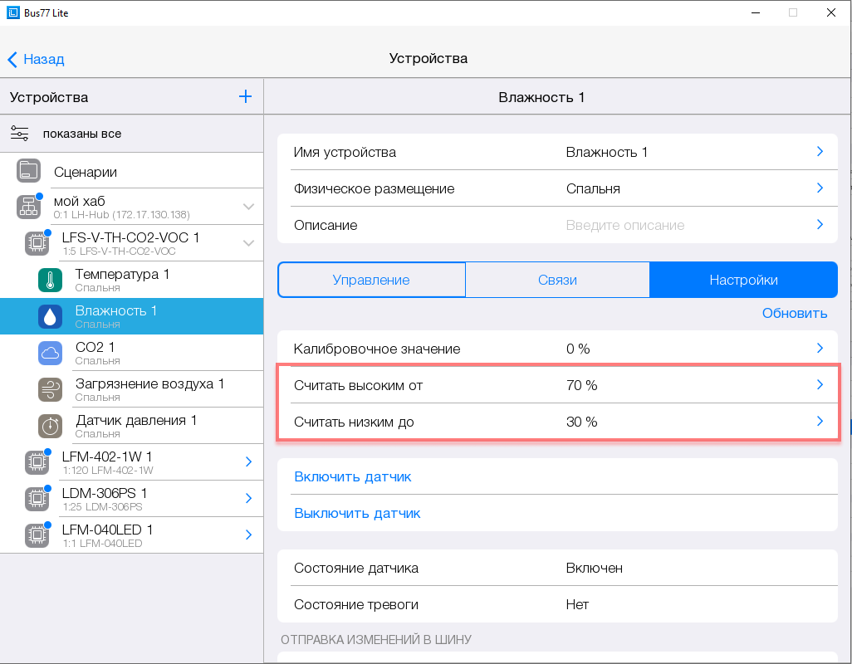The width and height of the screenshot is (852, 664).
Task: Click the мой хаб network hub icon
Action: pyautogui.click(x=28, y=207)
